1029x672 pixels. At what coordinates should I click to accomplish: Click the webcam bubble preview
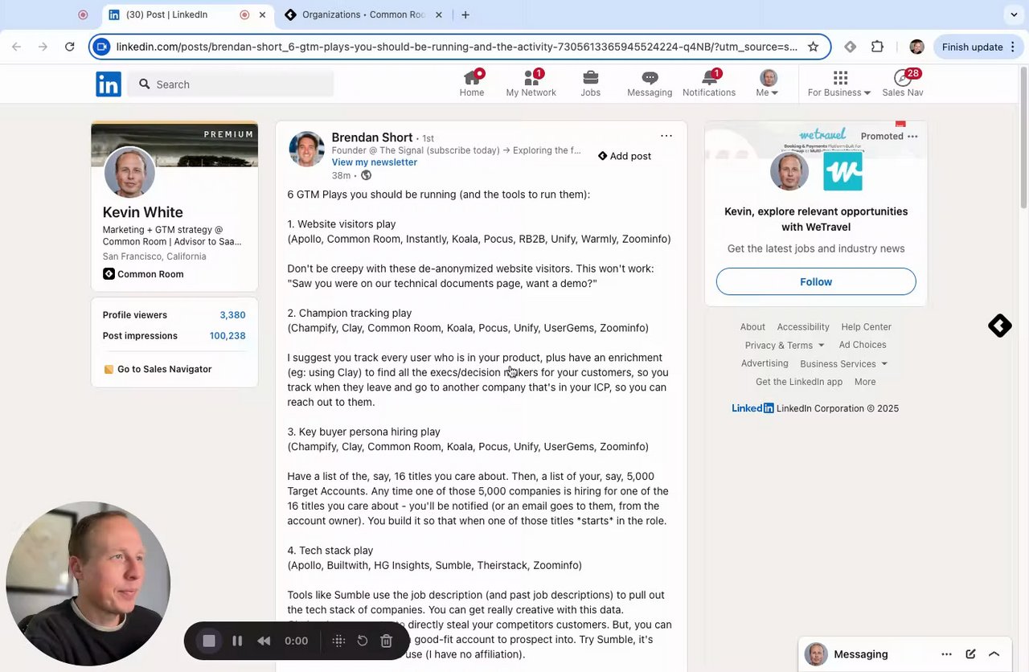(88, 584)
